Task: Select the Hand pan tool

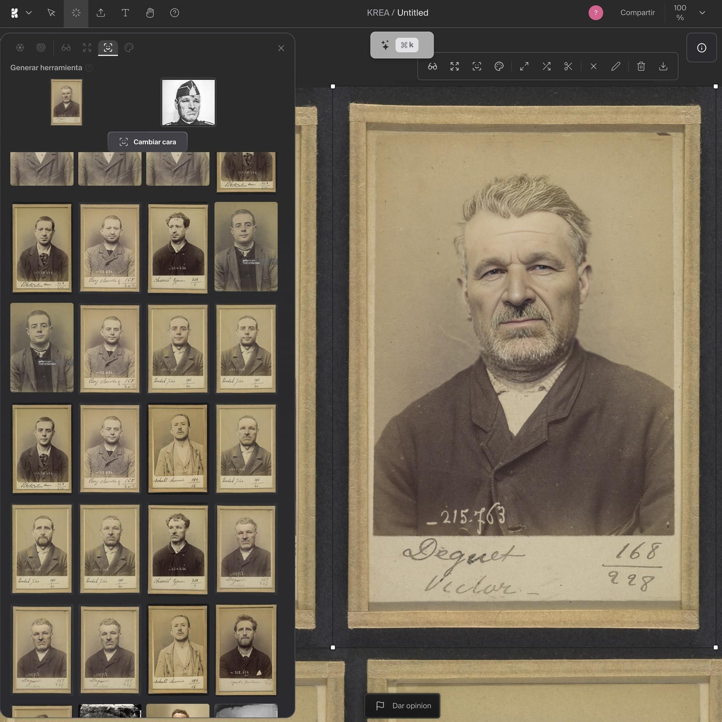Action: click(150, 13)
